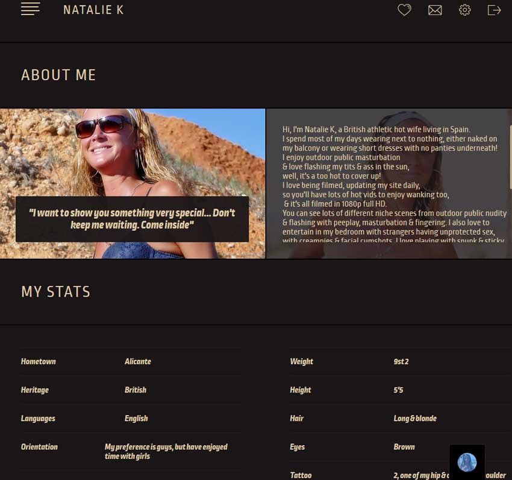This screenshot has height=480, width=512.
Task: Click the NATALIE K site title
Action: (93, 10)
